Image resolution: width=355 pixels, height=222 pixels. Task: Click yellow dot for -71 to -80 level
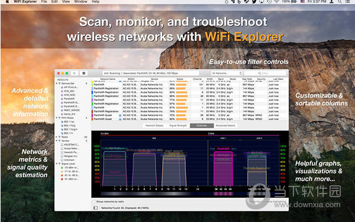point(62,172)
